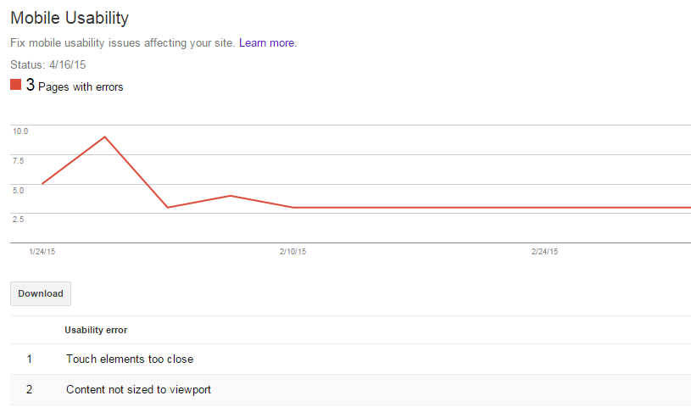Click the Pages with errors legend label
The image size is (691, 418).
pyautogui.click(x=81, y=86)
